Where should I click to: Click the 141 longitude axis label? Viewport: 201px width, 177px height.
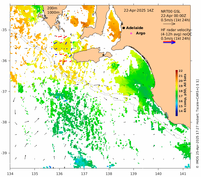183,174
